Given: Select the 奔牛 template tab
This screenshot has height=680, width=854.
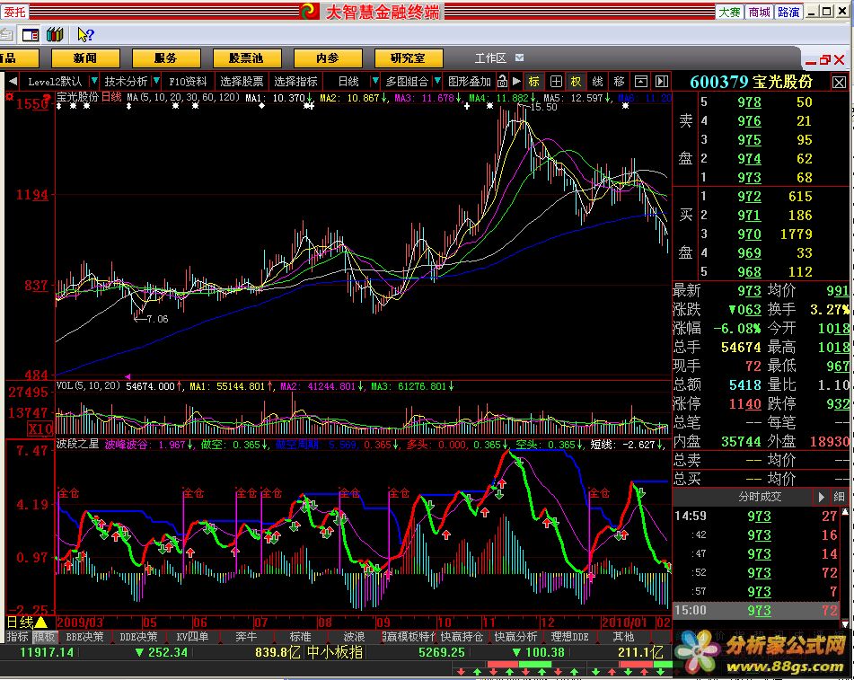Looking at the screenshot, I should (246, 636).
